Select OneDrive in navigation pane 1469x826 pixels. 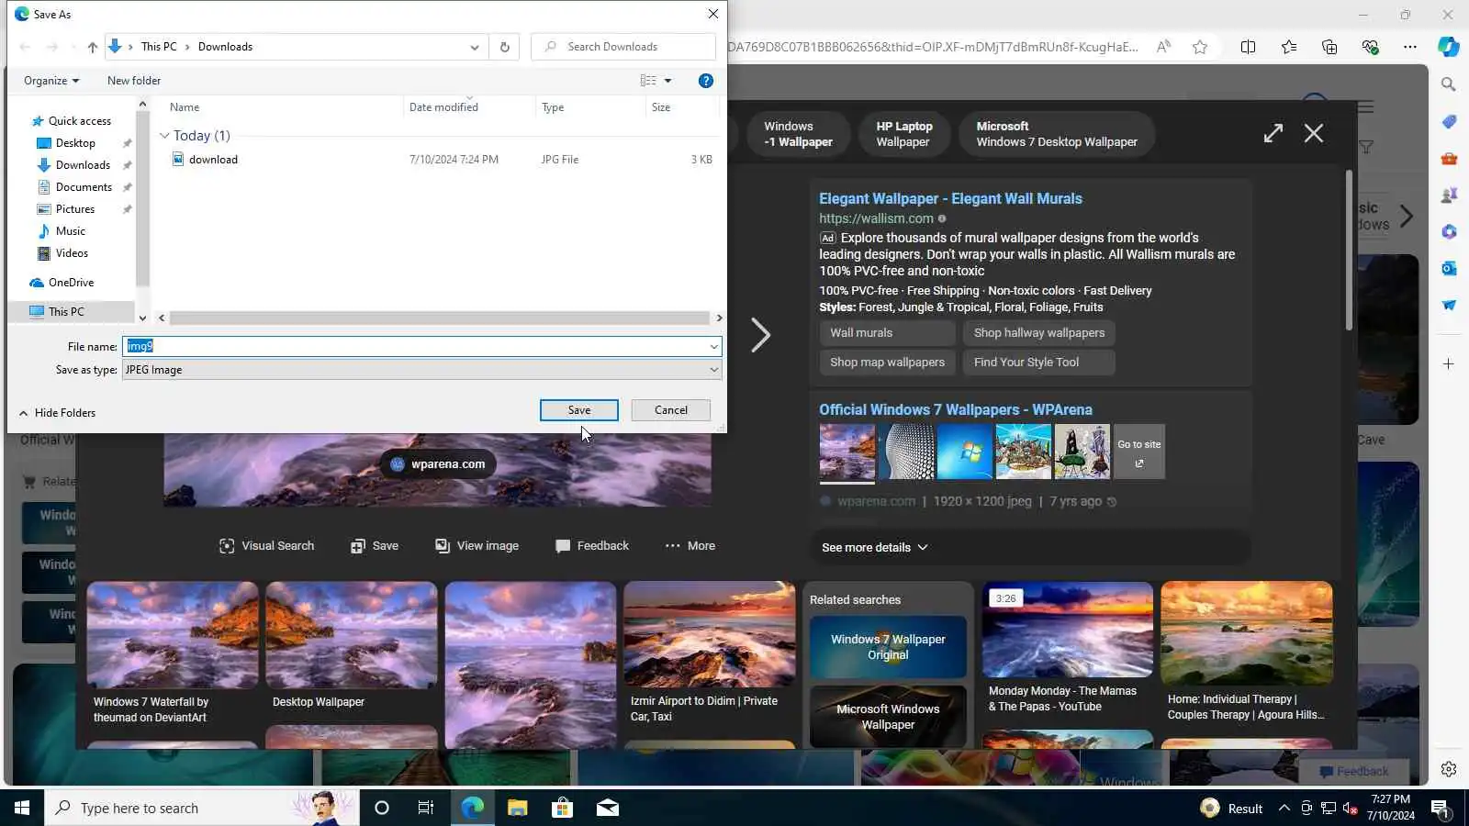[x=71, y=283]
